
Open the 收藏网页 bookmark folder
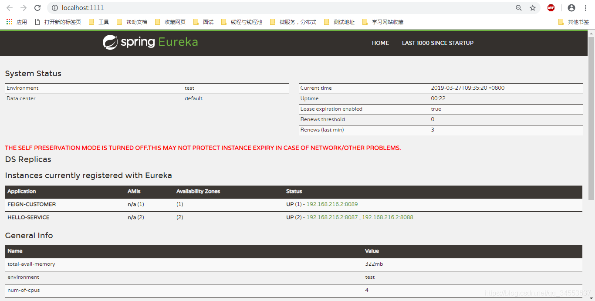[x=170, y=22]
